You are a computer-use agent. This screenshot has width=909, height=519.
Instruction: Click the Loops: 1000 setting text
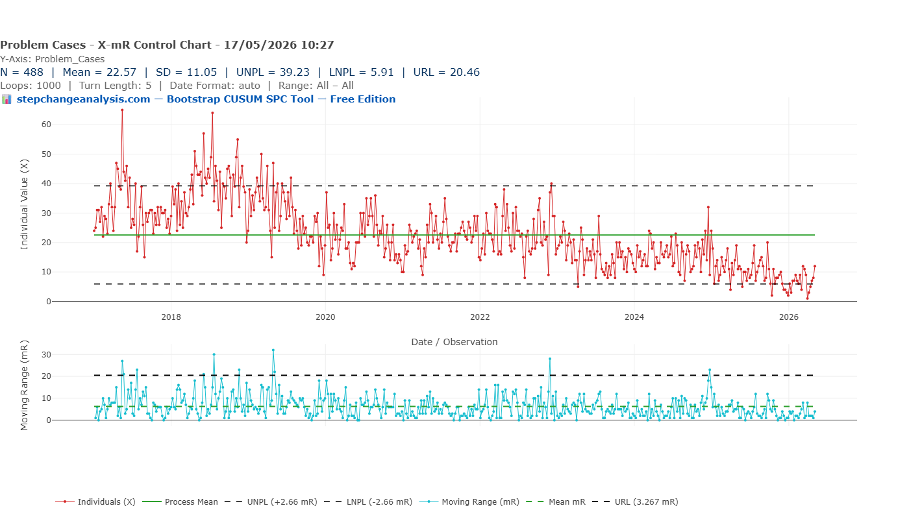[31, 86]
